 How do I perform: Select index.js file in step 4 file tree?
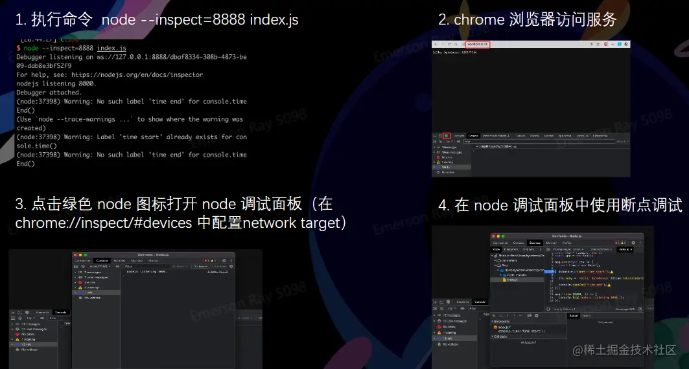click(x=517, y=280)
